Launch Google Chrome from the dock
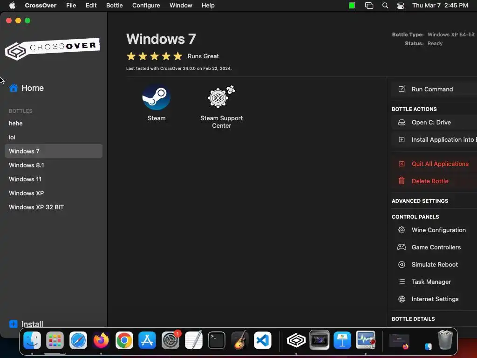477x358 pixels. click(x=124, y=340)
